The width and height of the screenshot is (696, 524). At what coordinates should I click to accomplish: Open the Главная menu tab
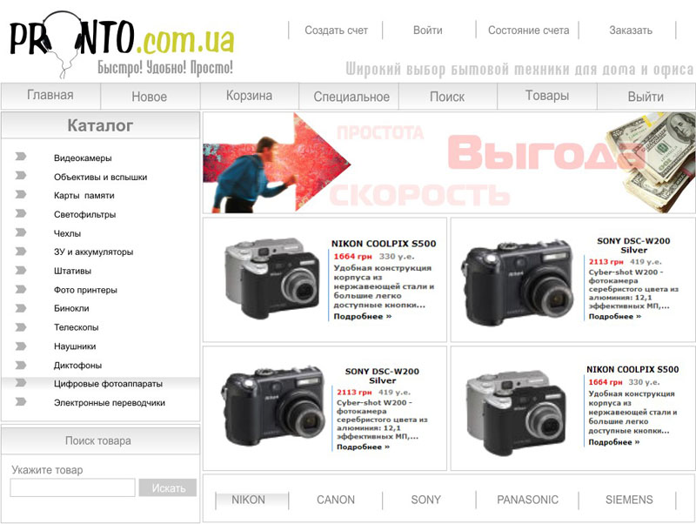click(50, 96)
